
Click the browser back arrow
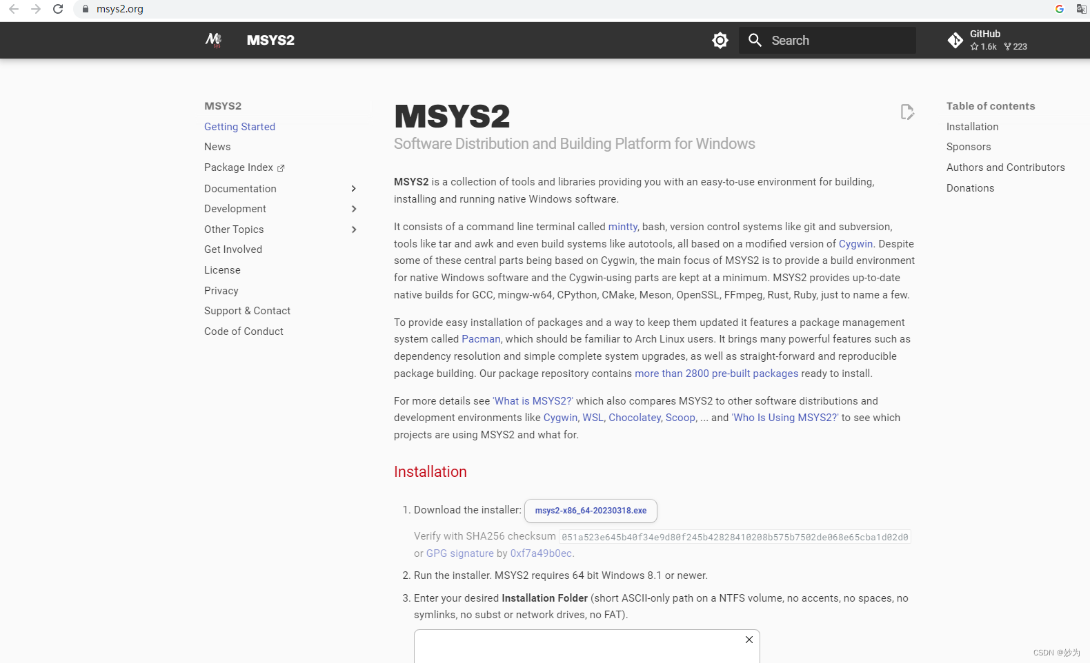(14, 9)
